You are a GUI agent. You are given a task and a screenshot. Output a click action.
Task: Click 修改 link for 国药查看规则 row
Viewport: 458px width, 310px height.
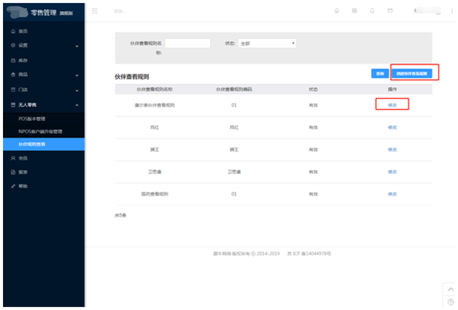(x=392, y=194)
